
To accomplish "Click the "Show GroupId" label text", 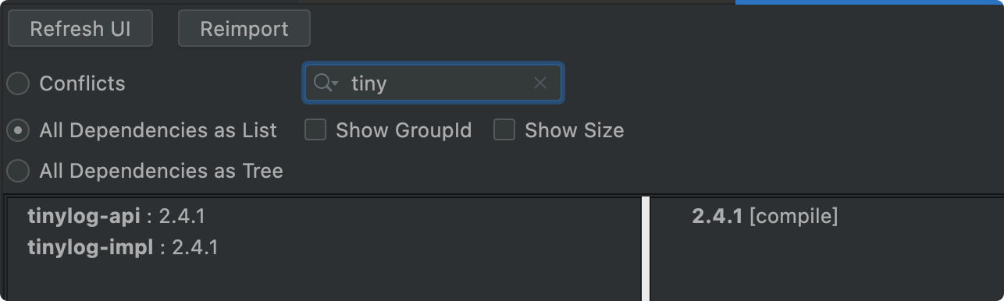I will [x=404, y=130].
